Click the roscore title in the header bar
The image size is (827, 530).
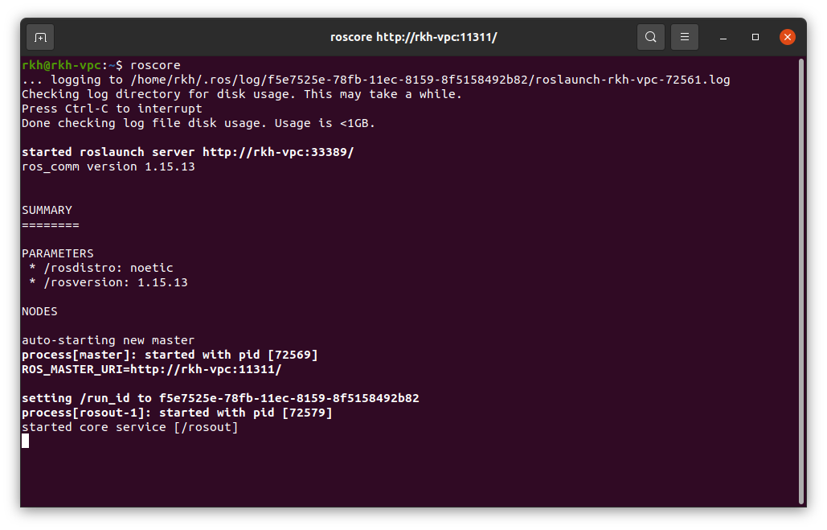click(414, 36)
